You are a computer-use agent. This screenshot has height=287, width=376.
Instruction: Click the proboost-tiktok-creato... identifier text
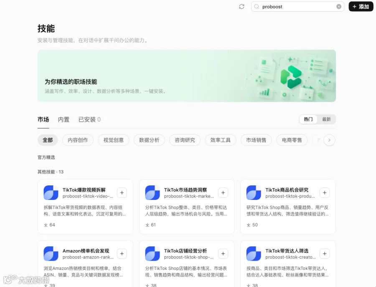291,257
